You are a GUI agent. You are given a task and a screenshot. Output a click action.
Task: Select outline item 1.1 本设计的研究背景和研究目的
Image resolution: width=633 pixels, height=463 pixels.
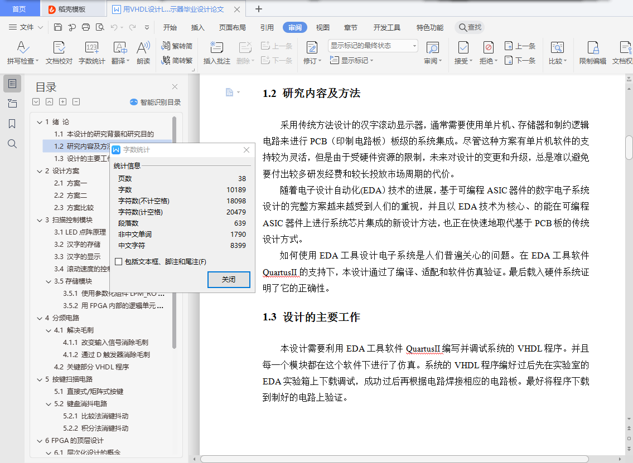point(104,134)
